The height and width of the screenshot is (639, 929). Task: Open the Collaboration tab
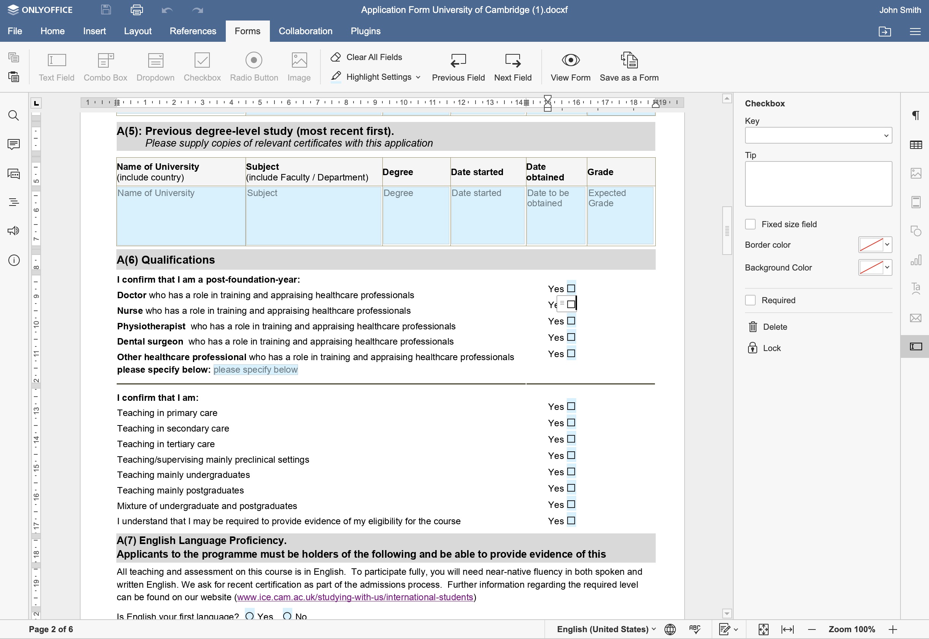coord(305,31)
